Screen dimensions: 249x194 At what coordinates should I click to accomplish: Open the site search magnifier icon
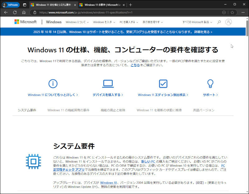click(219, 22)
